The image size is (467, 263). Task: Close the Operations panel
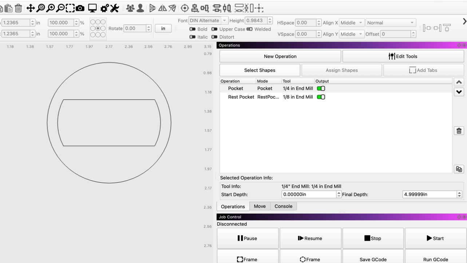click(x=464, y=45)
